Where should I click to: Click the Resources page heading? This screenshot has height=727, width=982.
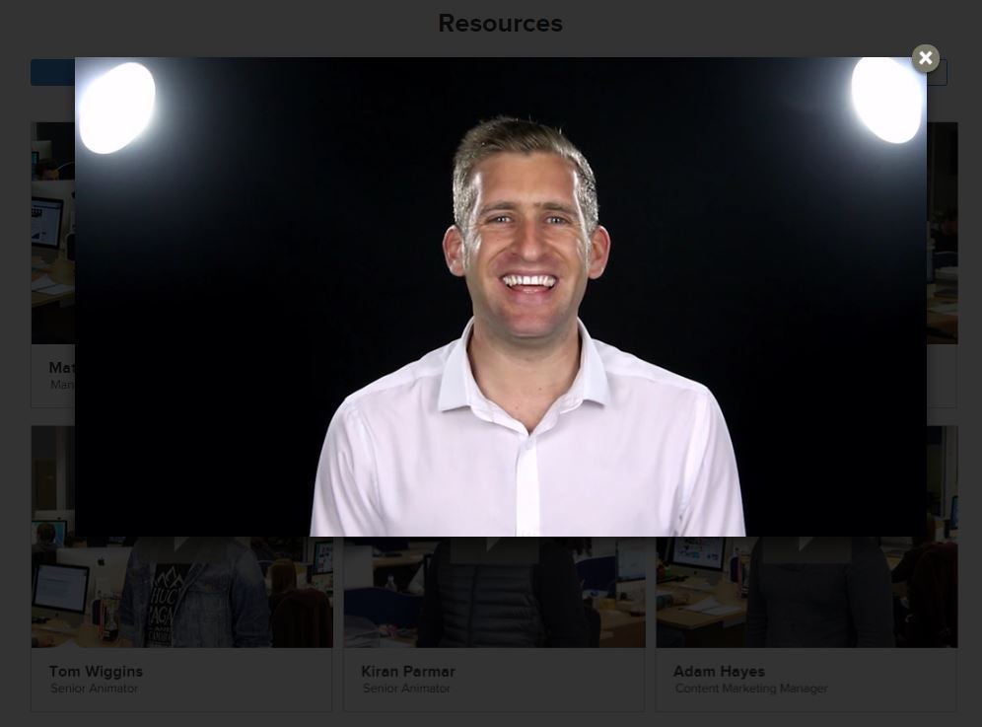point(501,24)
